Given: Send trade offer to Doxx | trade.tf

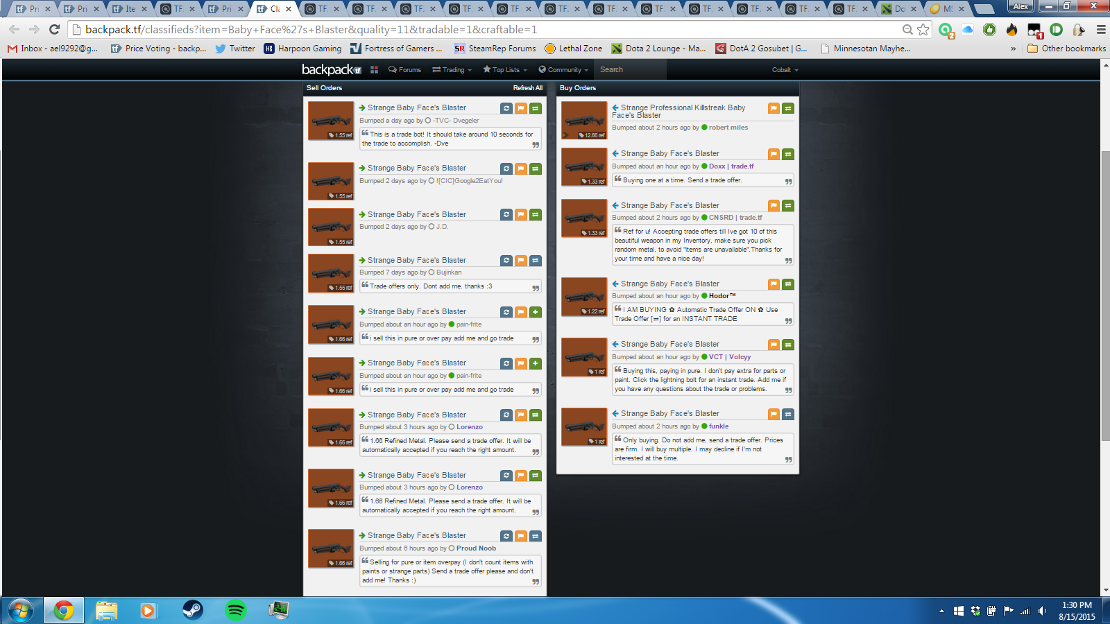Looking at the screenshot, I should pyautogui.click(x=788, y=155).
